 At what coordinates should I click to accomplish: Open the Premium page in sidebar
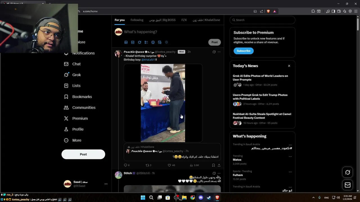76,118
